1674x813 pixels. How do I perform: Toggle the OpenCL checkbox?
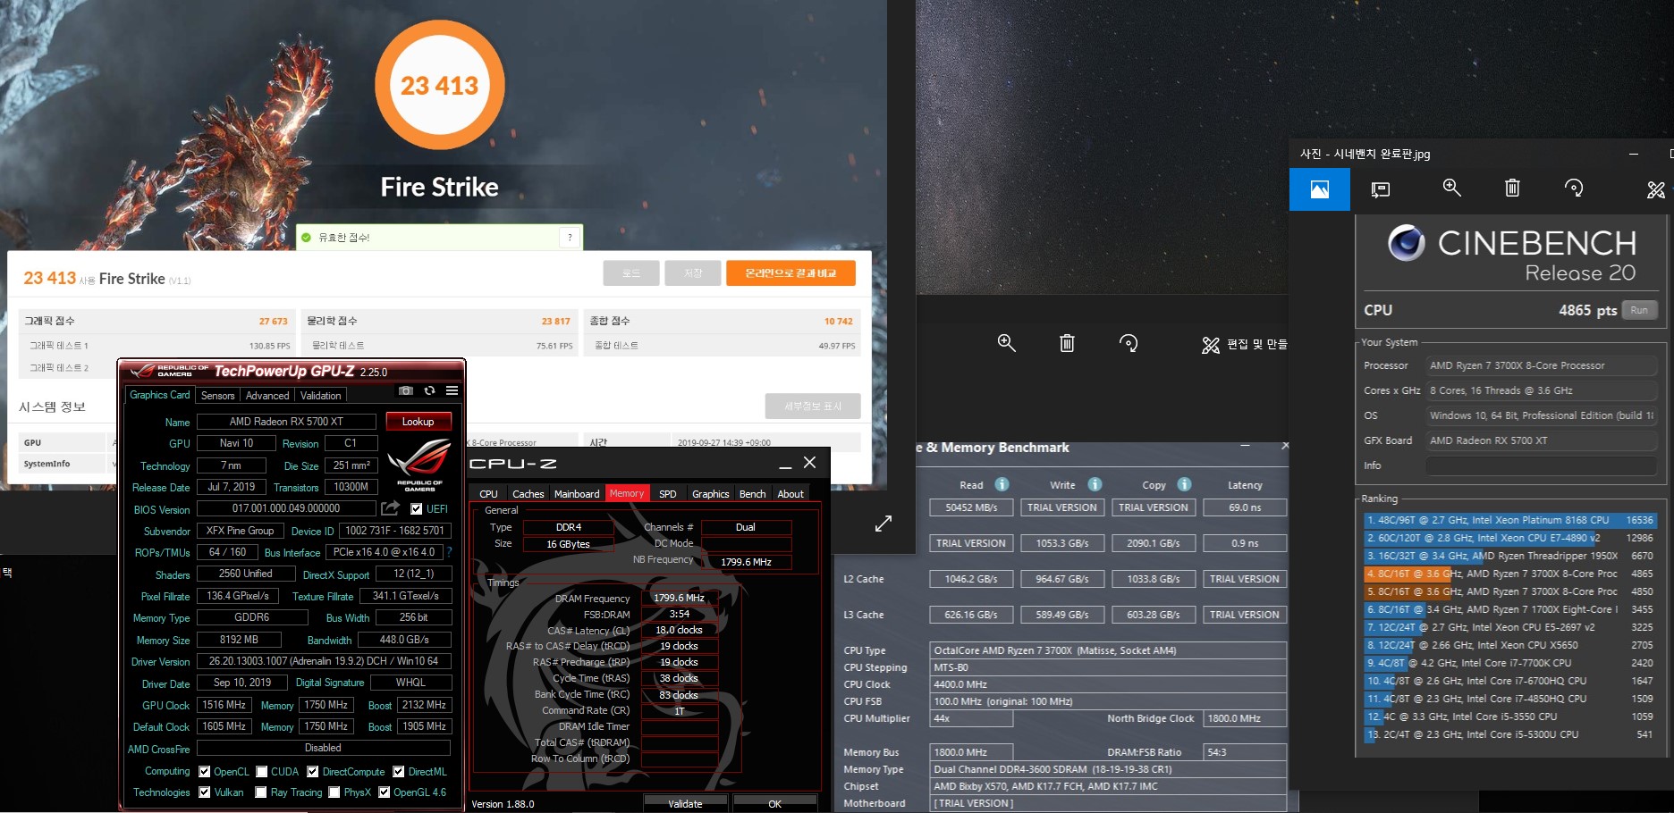(205, 772)
